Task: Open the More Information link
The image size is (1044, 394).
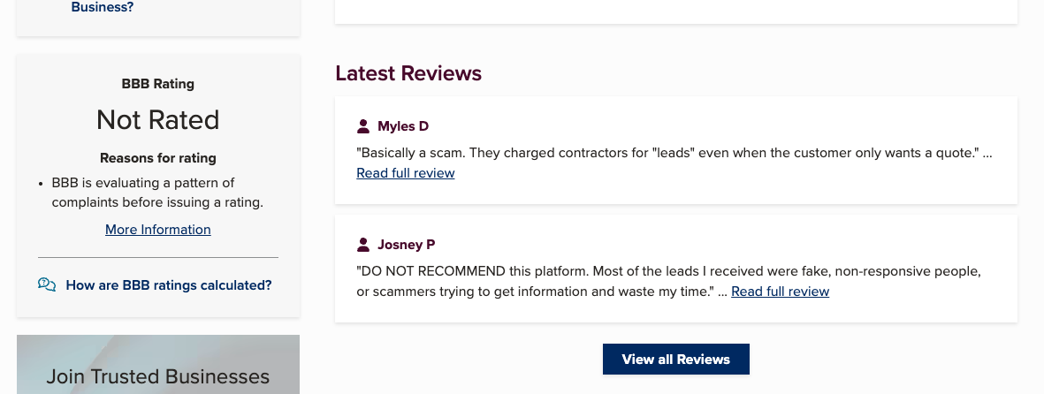Action: click(158, 230)
